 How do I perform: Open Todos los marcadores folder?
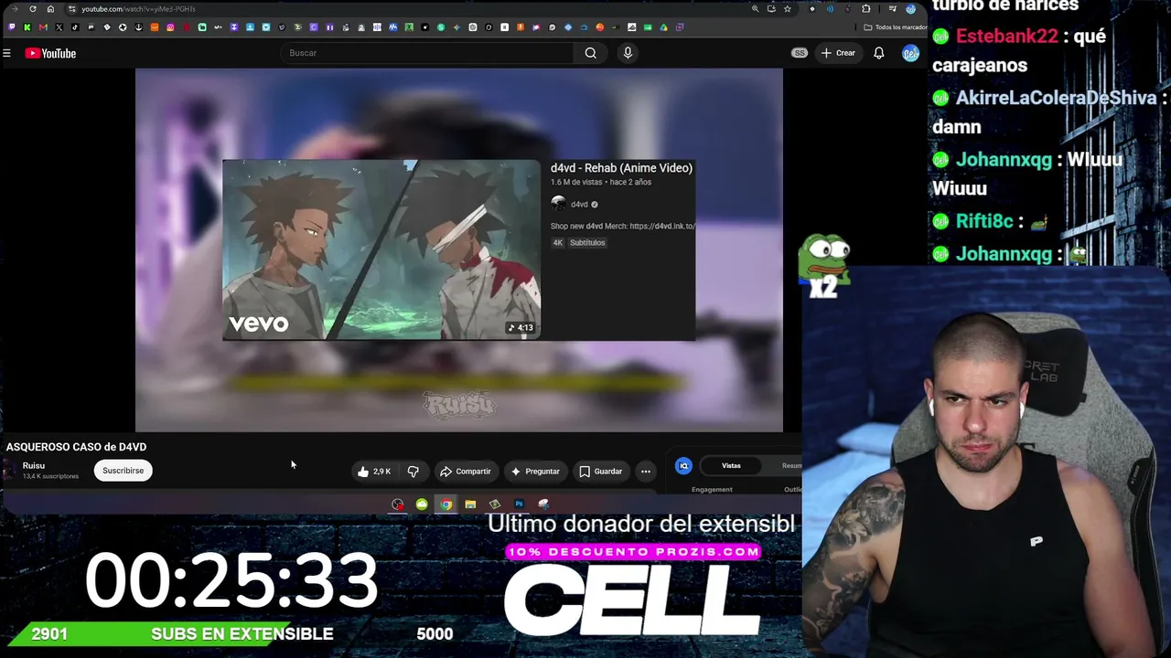pyautogui.click(x=896, y=27)
